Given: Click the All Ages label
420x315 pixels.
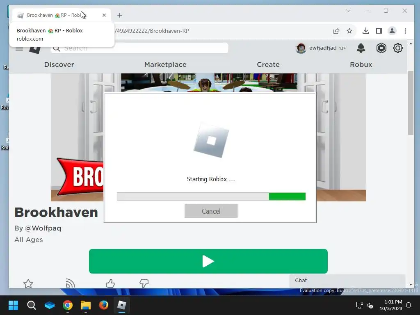Looking at the screenshot, I should click(29, 240).
